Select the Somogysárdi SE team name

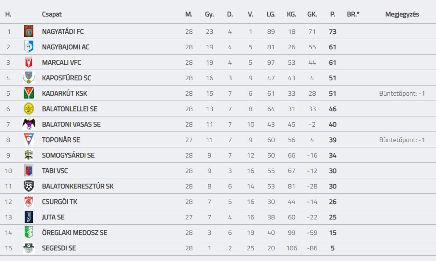coord(68,155)
